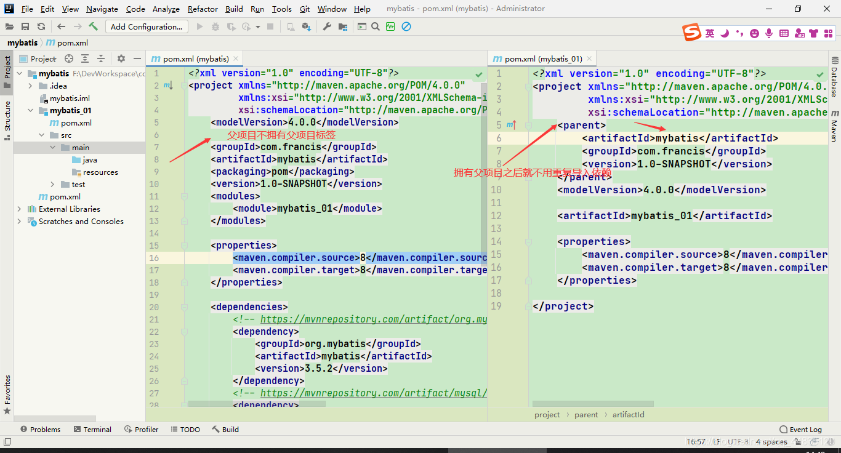Expand the test folder

53,184
